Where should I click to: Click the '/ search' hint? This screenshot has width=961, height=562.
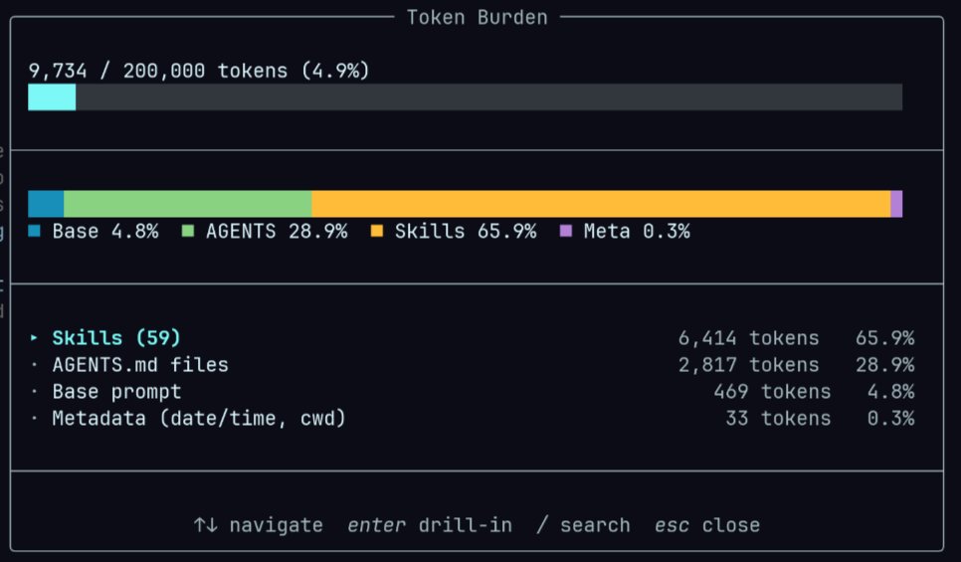[x=583, y=525]
